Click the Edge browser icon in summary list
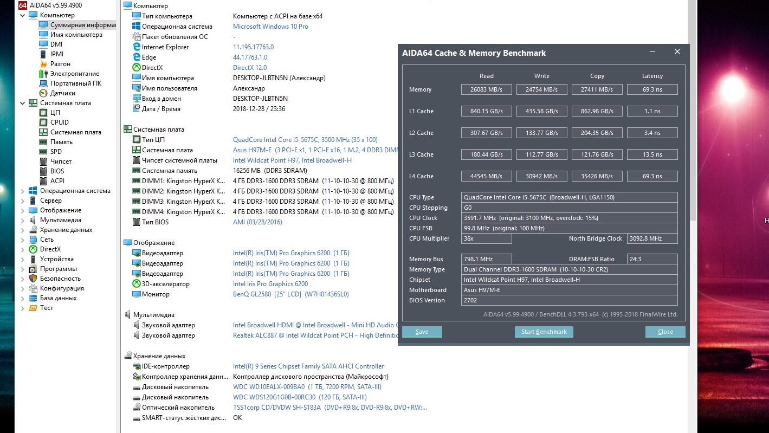The width and height of the screenshot is (769, 433). 137,57
